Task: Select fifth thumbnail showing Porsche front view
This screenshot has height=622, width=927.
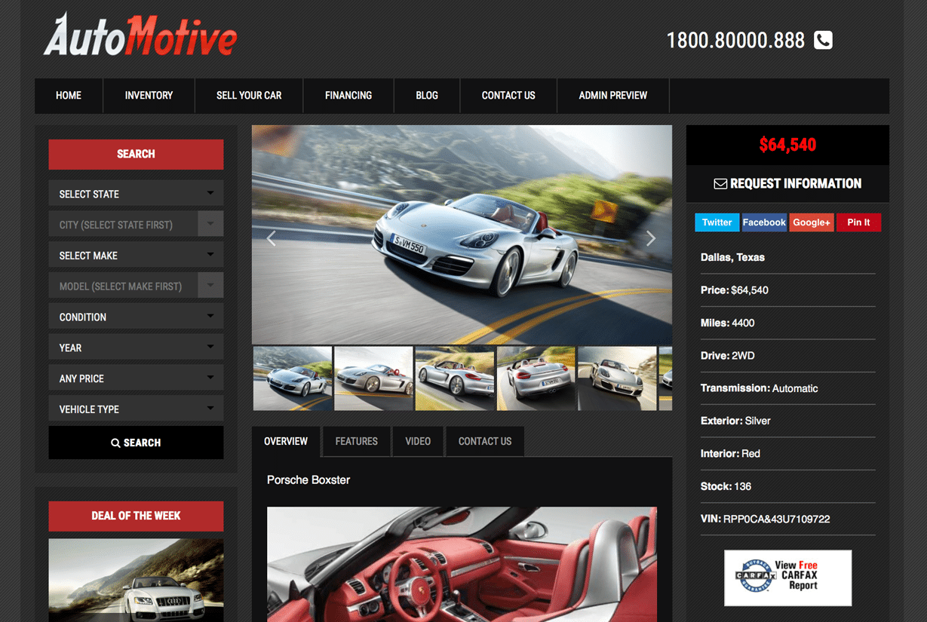Action: point(617,378)
